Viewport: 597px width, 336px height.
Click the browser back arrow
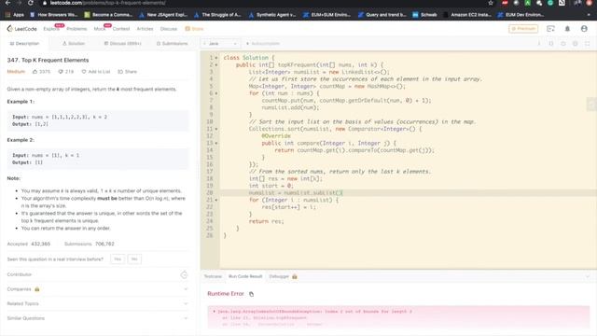pos(7,3)
